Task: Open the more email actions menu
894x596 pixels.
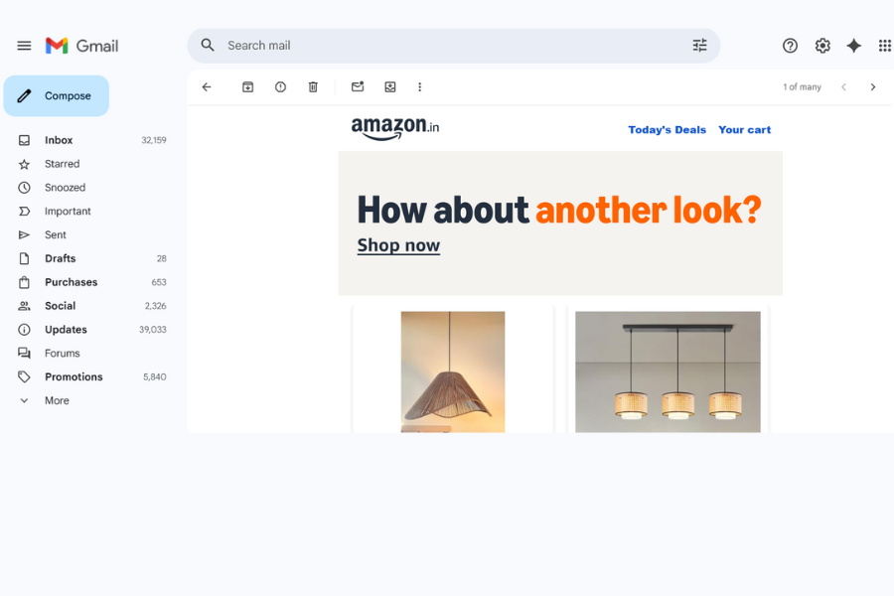Action: coord(419,86)
